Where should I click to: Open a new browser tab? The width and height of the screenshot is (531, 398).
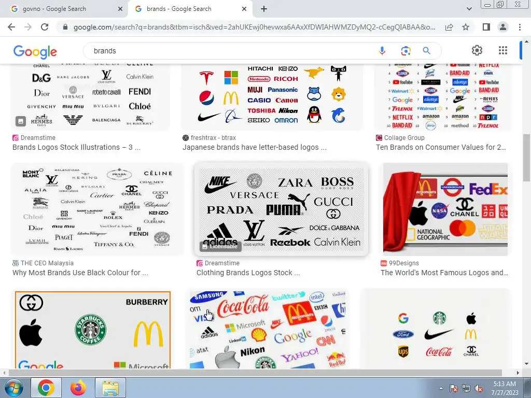264,9
